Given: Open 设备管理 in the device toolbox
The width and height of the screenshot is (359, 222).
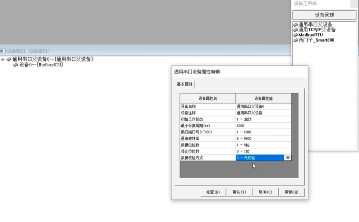Looking at the screenshot, I should click(x=324, y=15).
